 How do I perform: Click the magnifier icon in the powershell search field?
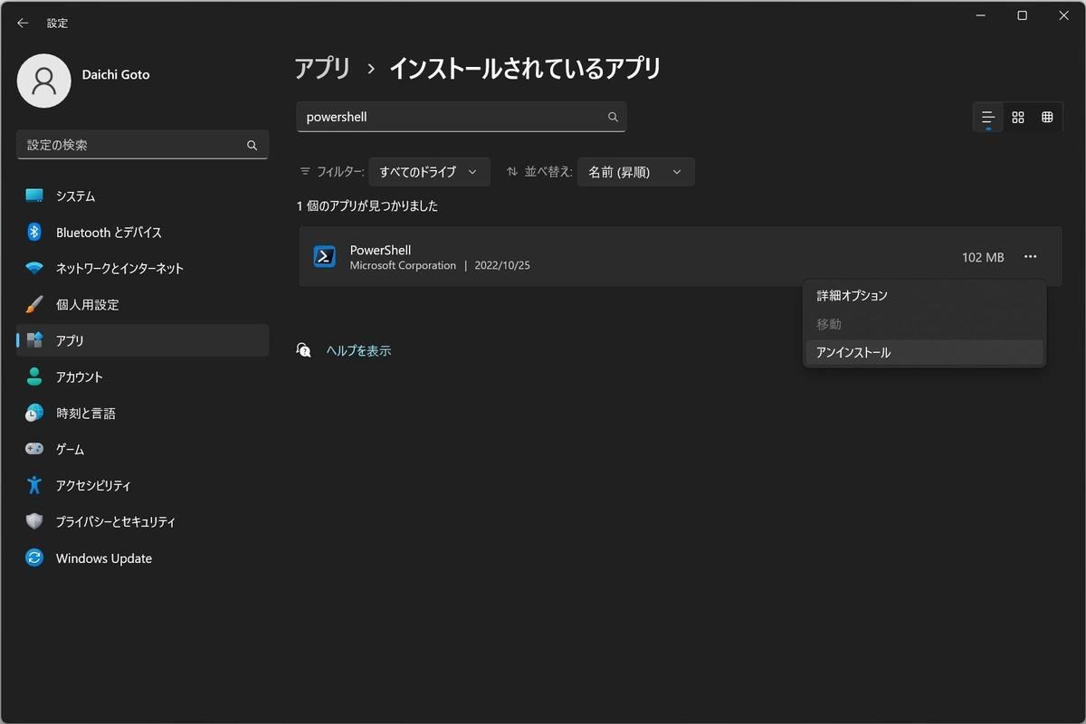pyautogui.click(x=613, y=117)
